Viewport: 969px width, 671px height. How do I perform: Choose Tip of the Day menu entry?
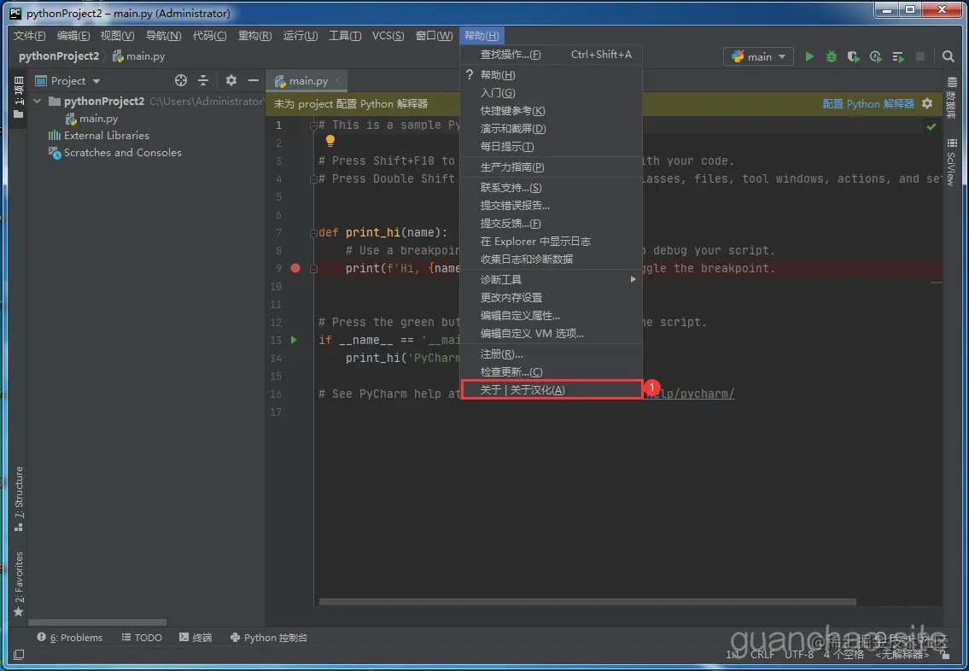552,147
